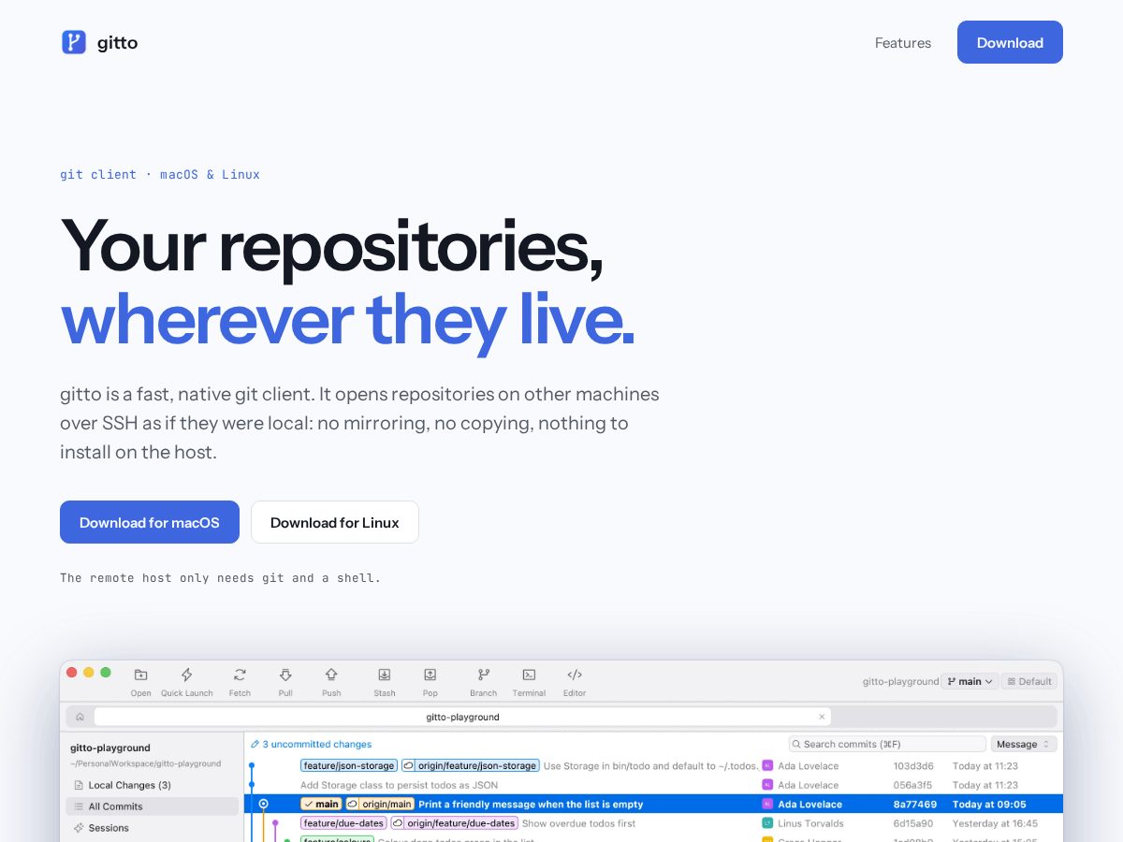The image size is (1123, 842).
Task: Click the Push toolbar icon
Action: (331, 675)
